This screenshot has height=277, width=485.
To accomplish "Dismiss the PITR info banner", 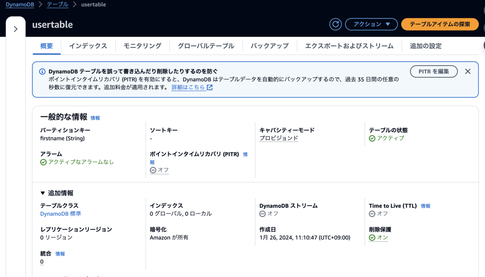I will click(x=468, y=71).
